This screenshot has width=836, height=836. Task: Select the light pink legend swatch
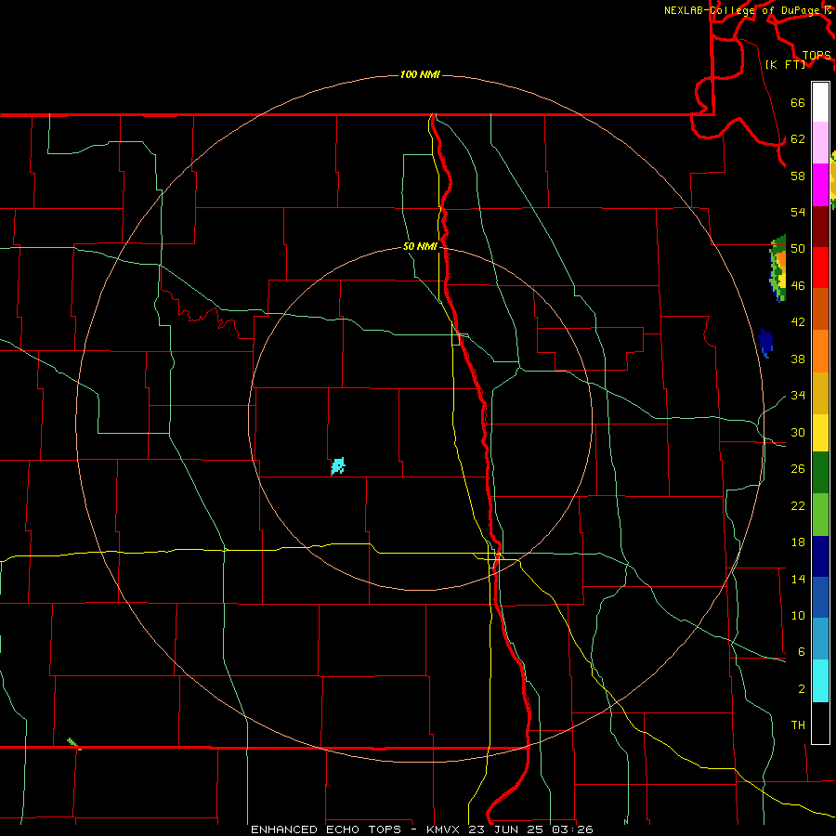click(820, 143)
